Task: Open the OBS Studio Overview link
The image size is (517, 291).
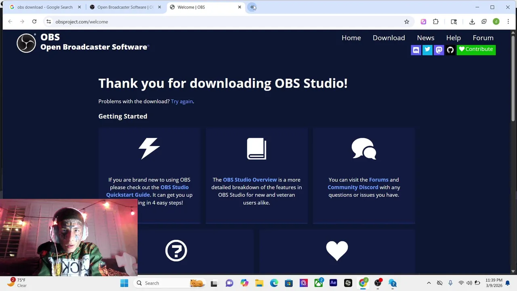Action: point(250,180)
